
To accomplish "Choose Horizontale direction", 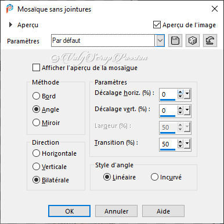I will pos(36,153).
